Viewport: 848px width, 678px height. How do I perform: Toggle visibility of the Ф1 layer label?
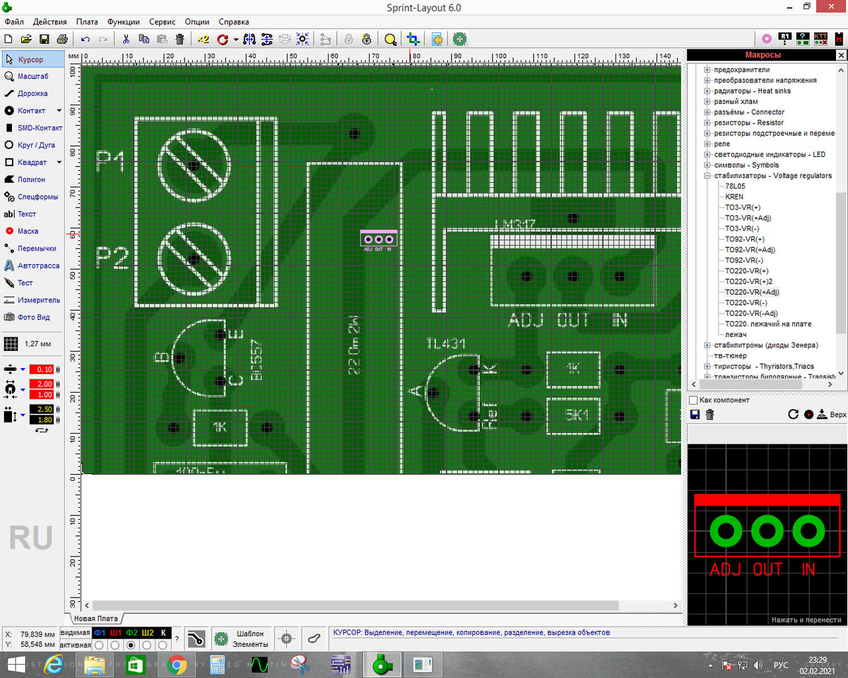100,632
